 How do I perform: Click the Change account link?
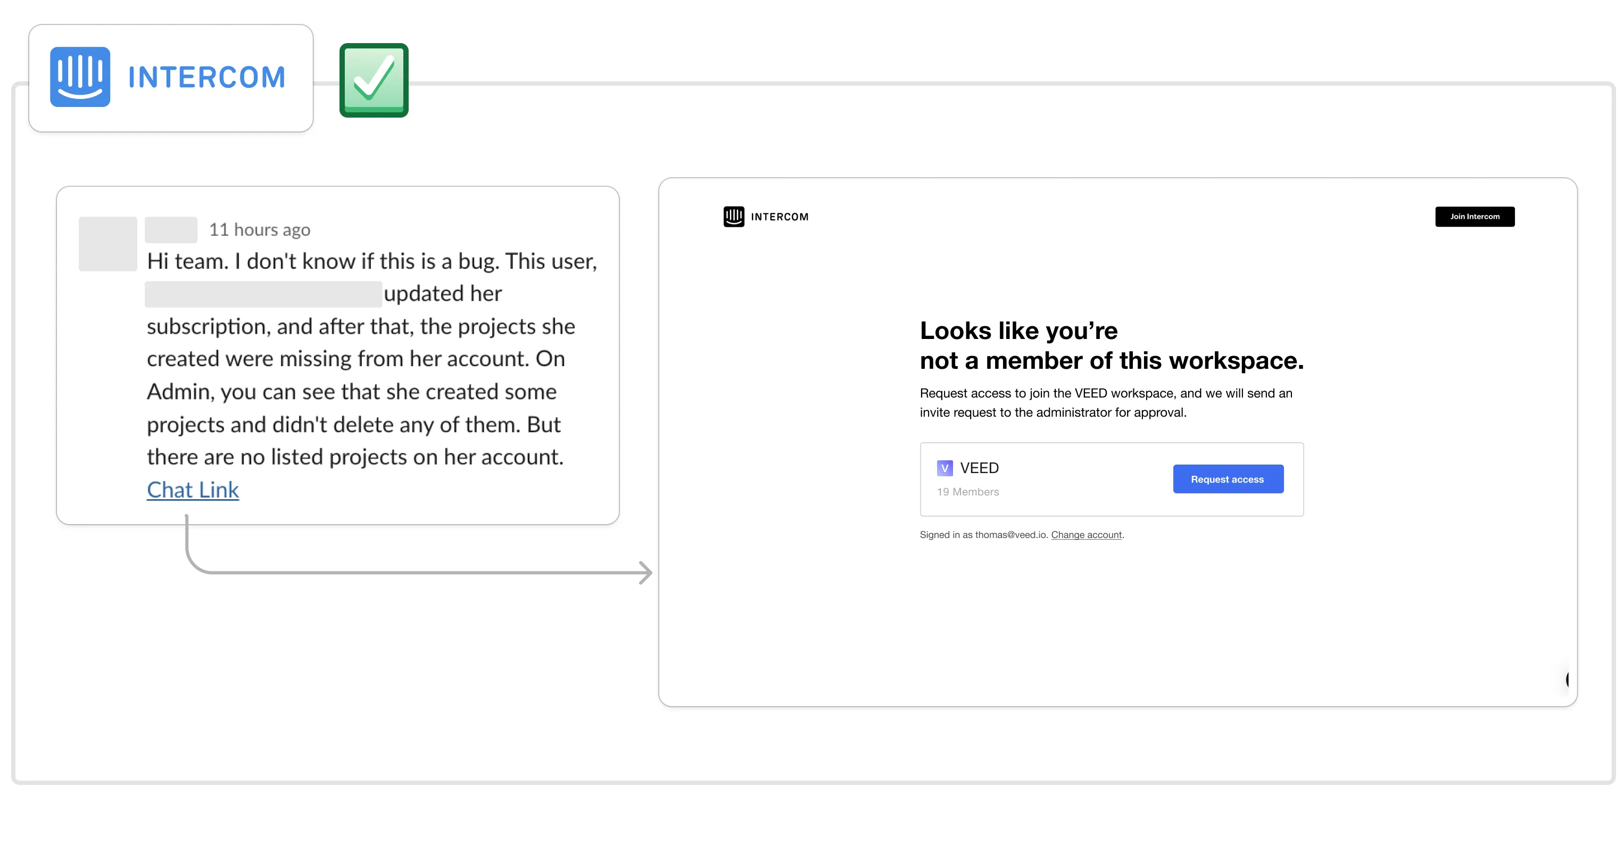(x=1086, y=534)
